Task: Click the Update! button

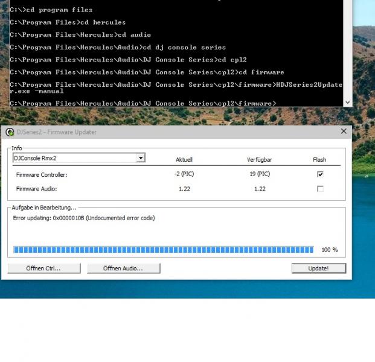Action: [x=319, y=268]
